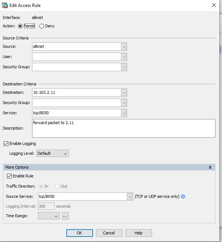
Task: Collapse the More Options section
Action: [x=210, y=167]
